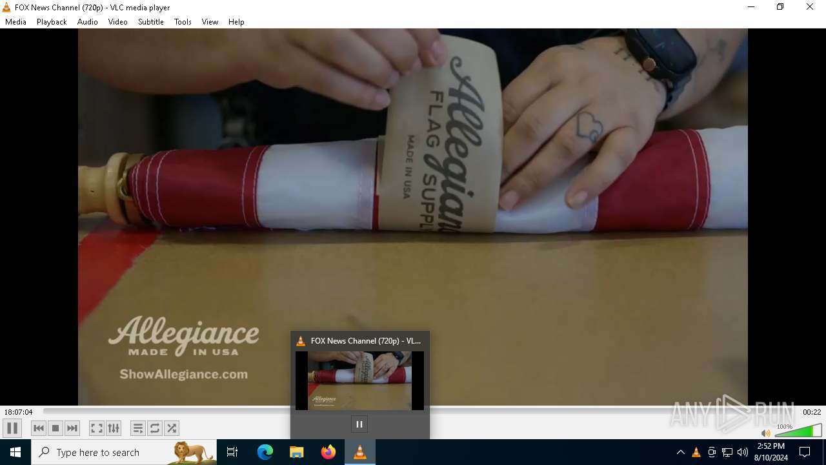Skip to the previous media item
Image resolution: width=826 pixels, height=465 pixels.
coord(39,428)
